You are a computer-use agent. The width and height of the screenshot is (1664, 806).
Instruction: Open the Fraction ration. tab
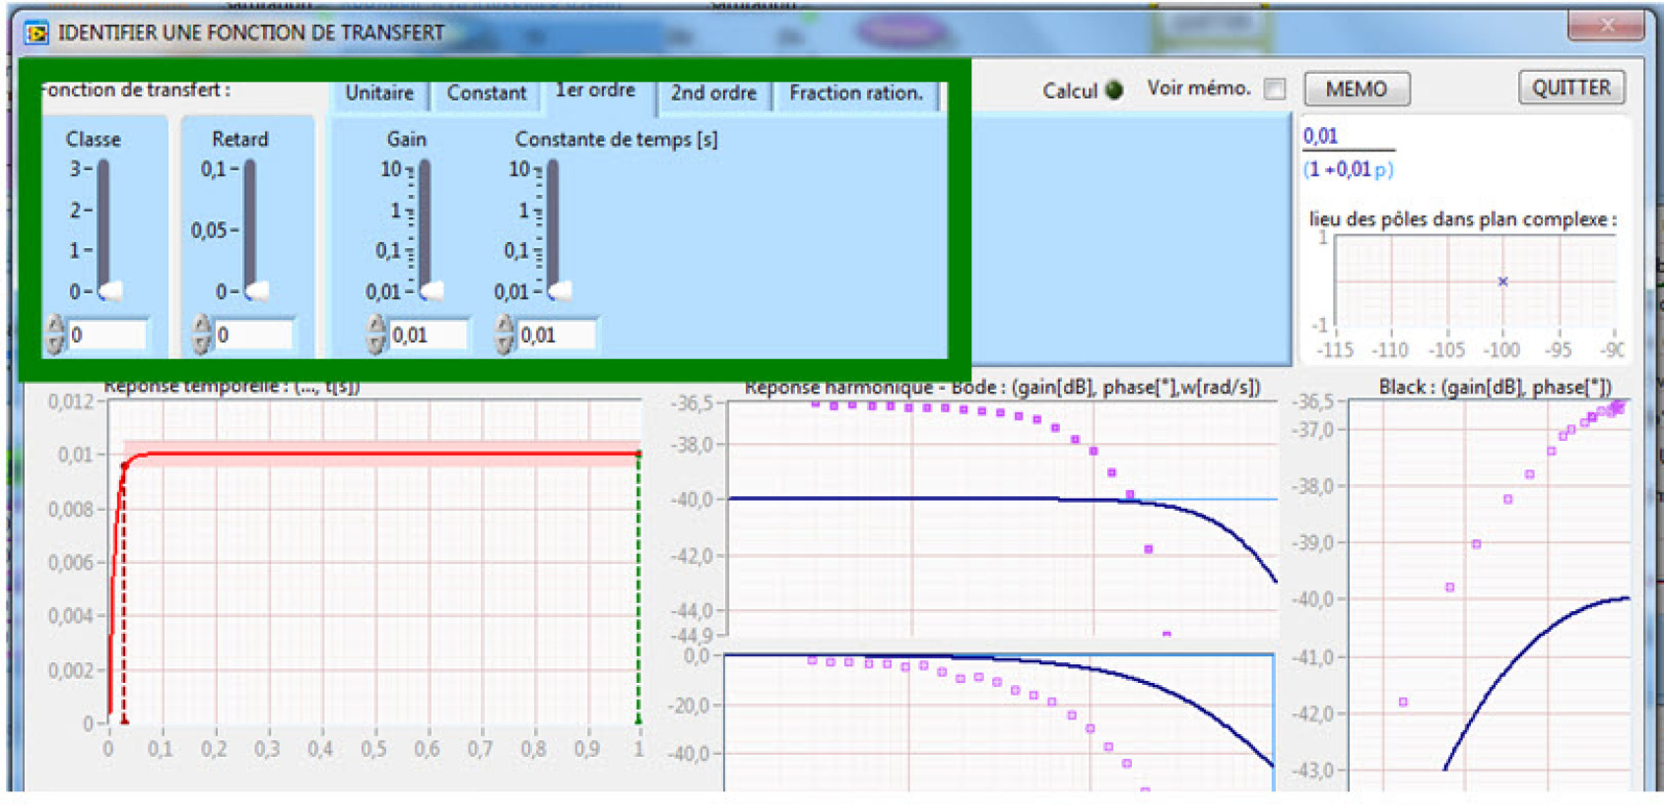[856, 93]
